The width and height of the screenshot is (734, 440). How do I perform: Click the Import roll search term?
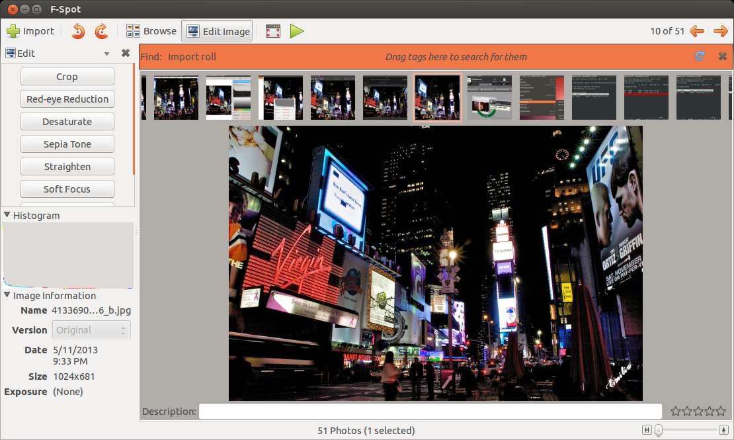coord(192,57)
